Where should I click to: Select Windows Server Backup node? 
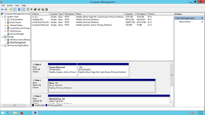(20, 40)
